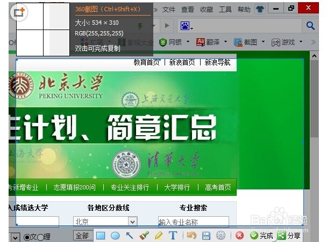Click the vertical scrollbar thumb
Image resolution: width=327 pixels, height=242 pixels.
tap(314, 99)
